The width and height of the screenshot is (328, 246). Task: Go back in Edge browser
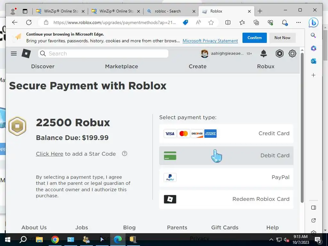15,22
